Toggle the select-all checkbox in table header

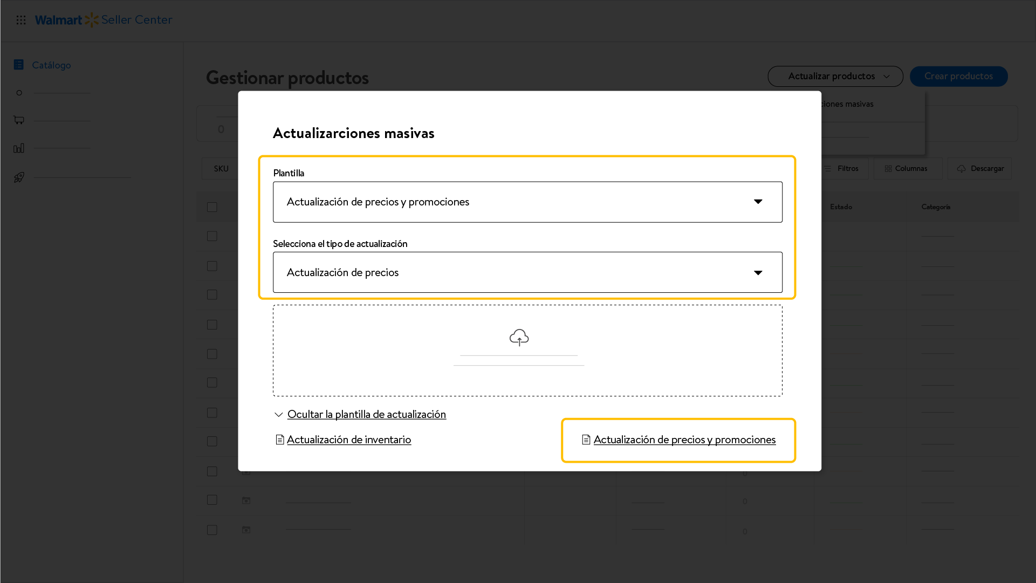pyautogui.click(x=212, y=207)
